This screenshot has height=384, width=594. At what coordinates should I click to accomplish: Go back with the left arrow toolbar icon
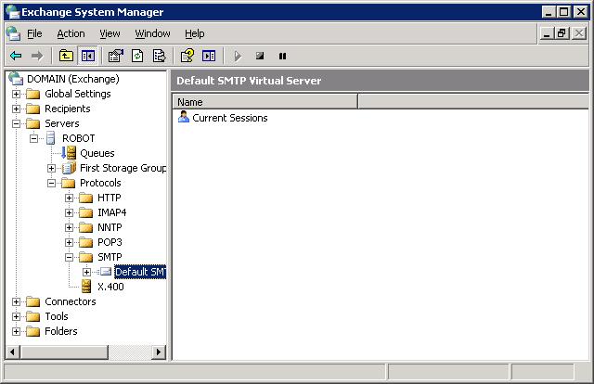click(x=16, y=56)
